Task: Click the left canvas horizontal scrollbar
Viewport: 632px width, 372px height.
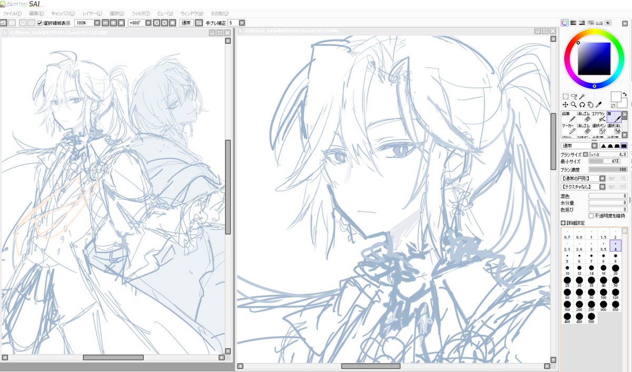Action: point(113,357)
